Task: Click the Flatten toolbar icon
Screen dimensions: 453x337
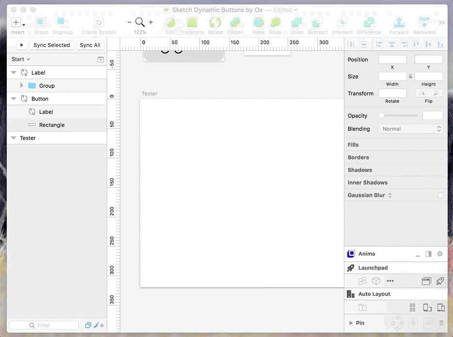Action: pyautogui.click(x=235, y=22)
